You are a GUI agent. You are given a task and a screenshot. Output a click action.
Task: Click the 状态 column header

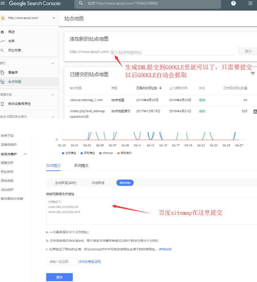[x=202, y=88]
